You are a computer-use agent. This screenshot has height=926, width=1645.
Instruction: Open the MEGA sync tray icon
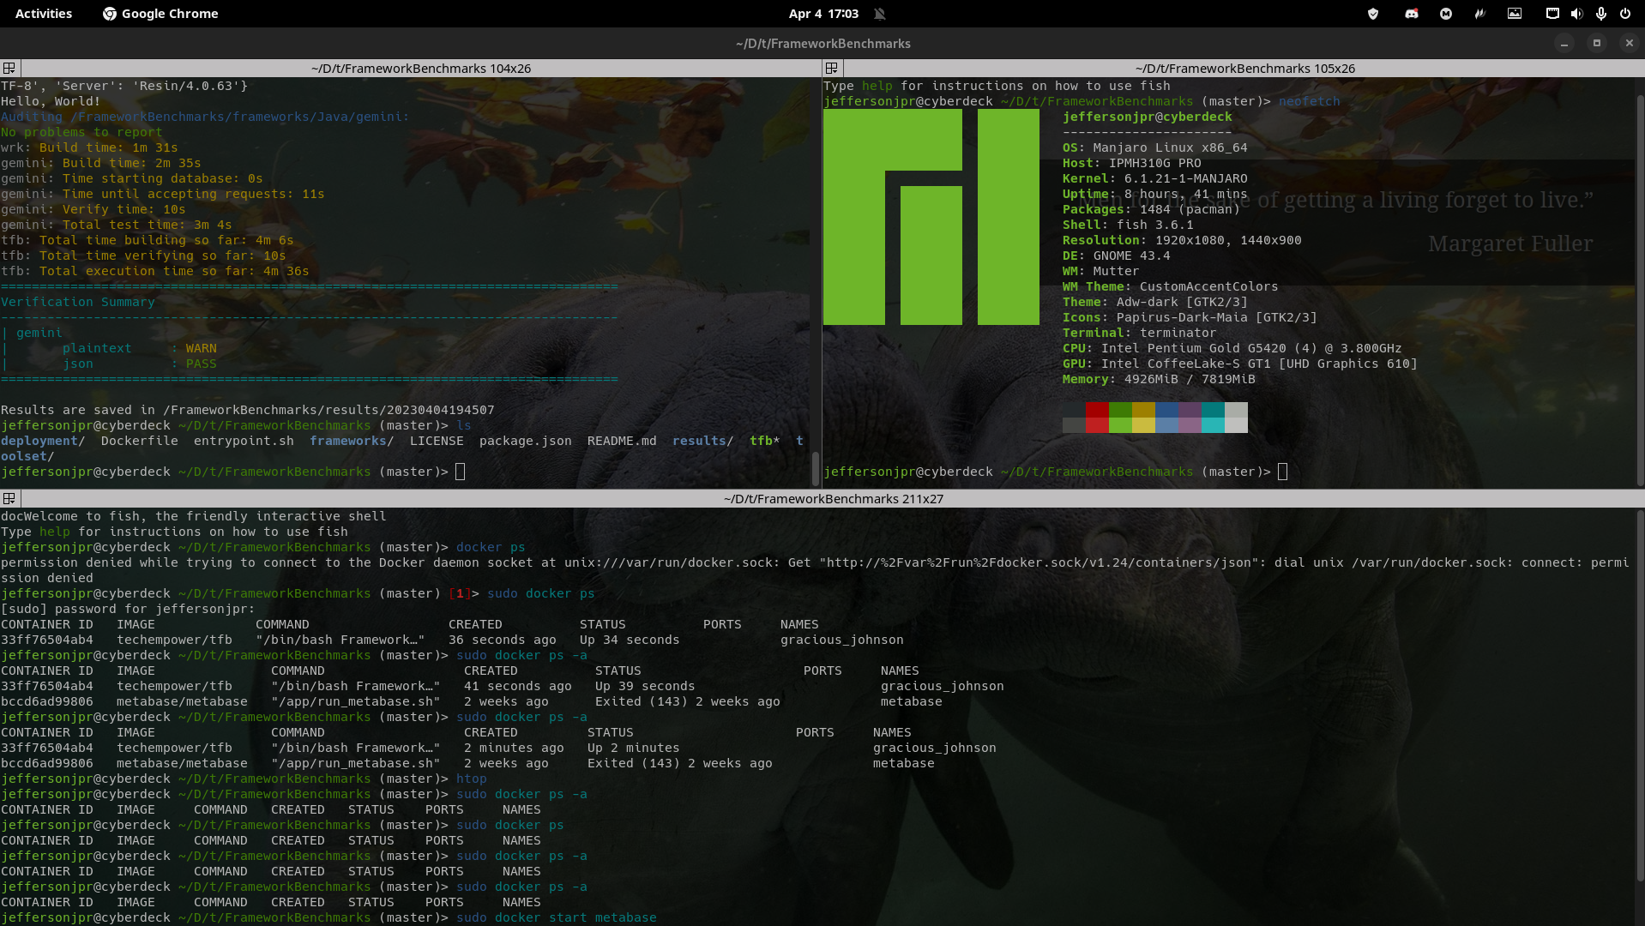[x=1446, y=14]
